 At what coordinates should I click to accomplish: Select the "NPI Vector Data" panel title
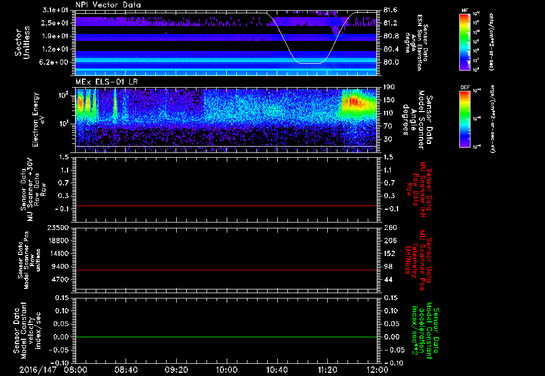click(x=108, y=5)
